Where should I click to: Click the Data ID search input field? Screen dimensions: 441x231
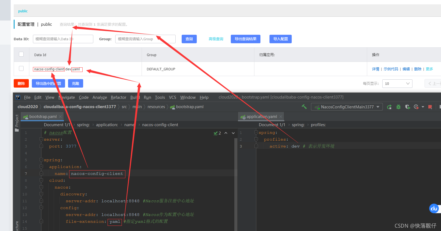(63, 39)
